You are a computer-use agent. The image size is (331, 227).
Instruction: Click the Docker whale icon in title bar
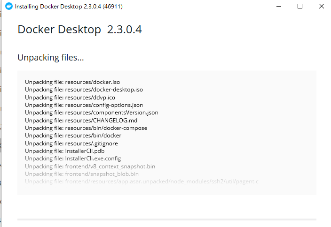click(9, 6)
